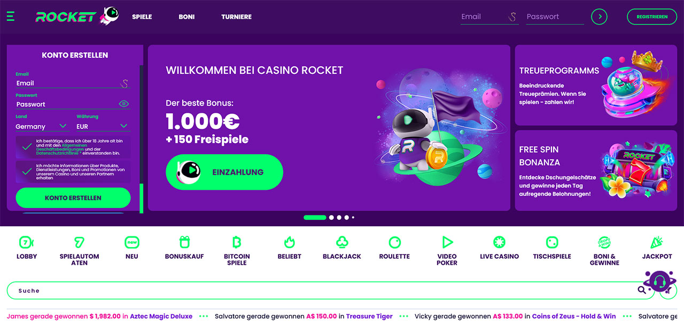
Task: Select the second banner carousel dot
Action: click(331, 218)
